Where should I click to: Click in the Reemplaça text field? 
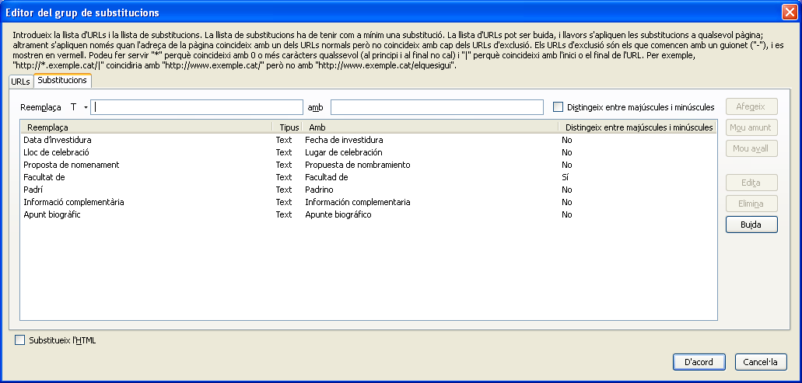pyautogui.click(x=196, y=107)
